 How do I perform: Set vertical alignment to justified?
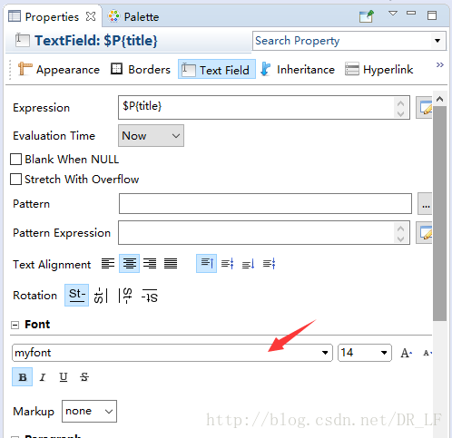[x=269, y=264]
